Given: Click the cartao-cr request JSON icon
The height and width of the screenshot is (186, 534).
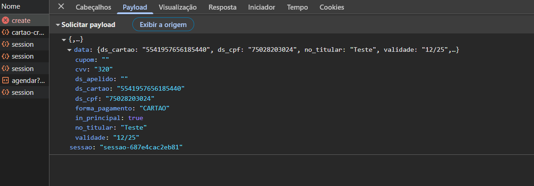Looking at the screenshot, I should pyautogui.click(x=5, y=33).
